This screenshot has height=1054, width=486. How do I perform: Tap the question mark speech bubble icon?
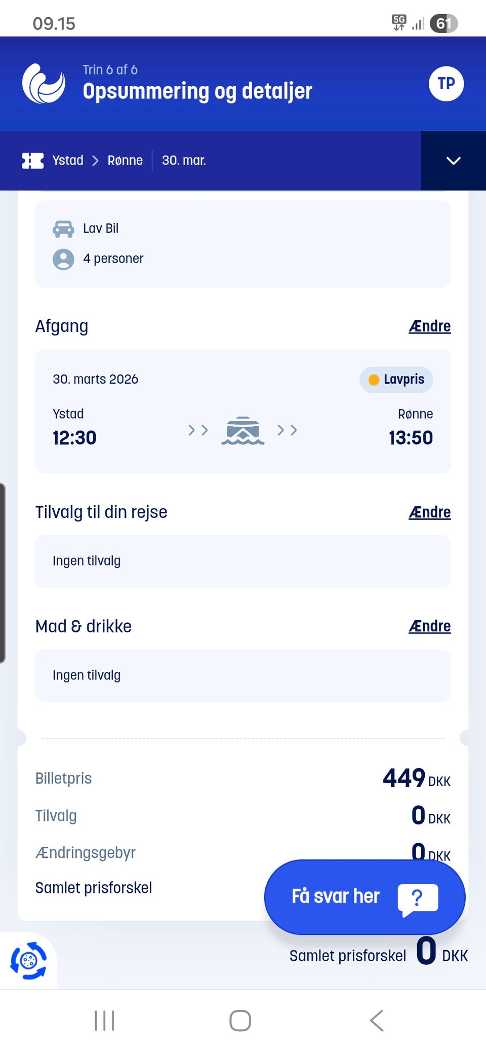tap(418, 899)
